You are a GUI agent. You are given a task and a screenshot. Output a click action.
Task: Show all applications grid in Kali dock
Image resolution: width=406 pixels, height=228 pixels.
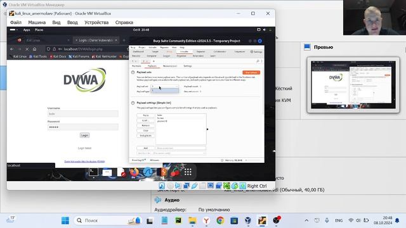point(188,172)
